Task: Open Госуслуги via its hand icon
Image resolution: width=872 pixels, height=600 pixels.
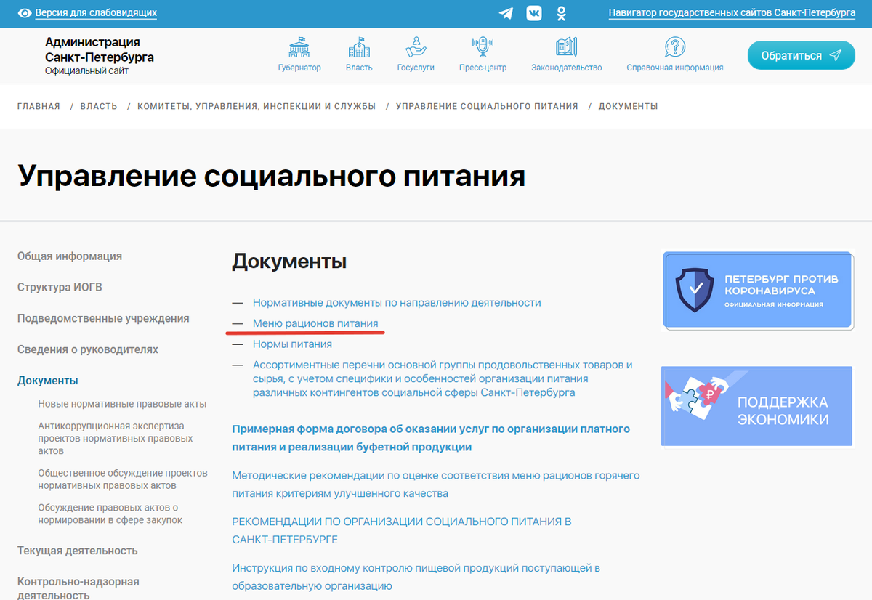Action: [x=416, y=46]
